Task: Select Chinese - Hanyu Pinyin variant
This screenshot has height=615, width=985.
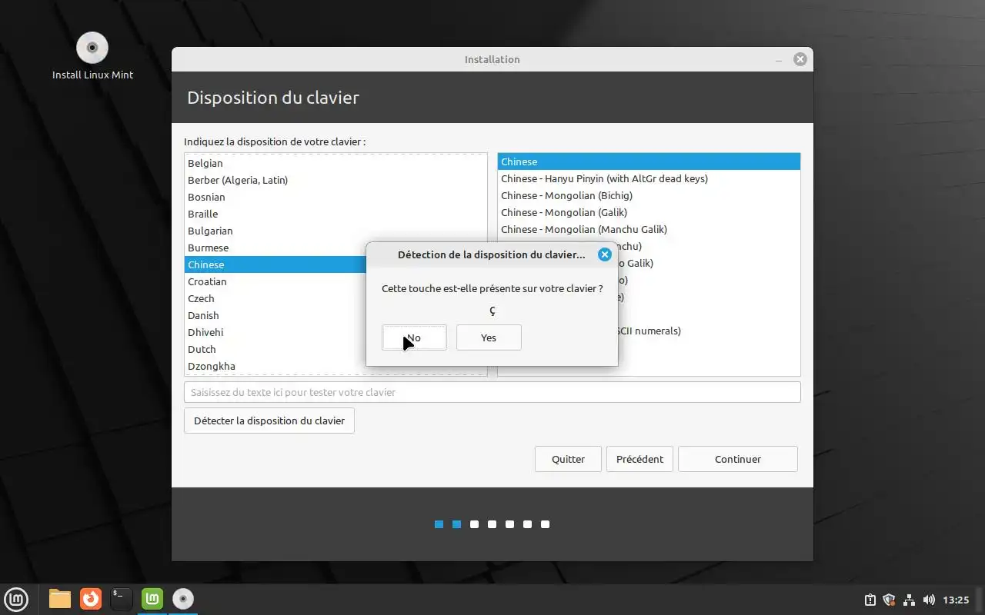Action: [x=649, y=178]
